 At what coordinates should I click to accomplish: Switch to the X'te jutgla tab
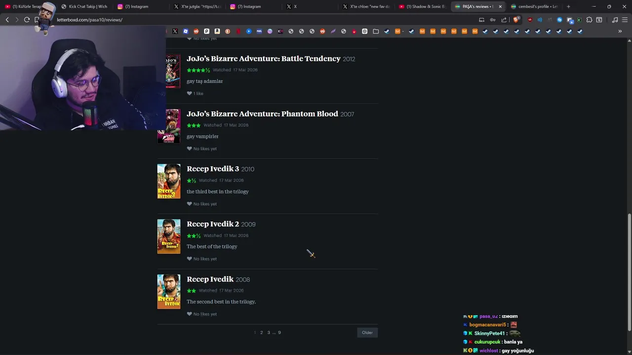click(197, 6)
